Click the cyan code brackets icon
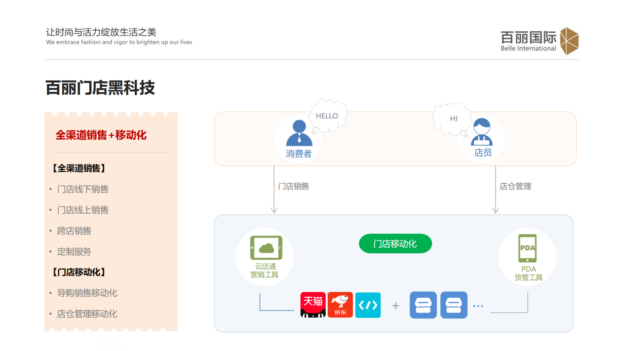 [368, 305]
